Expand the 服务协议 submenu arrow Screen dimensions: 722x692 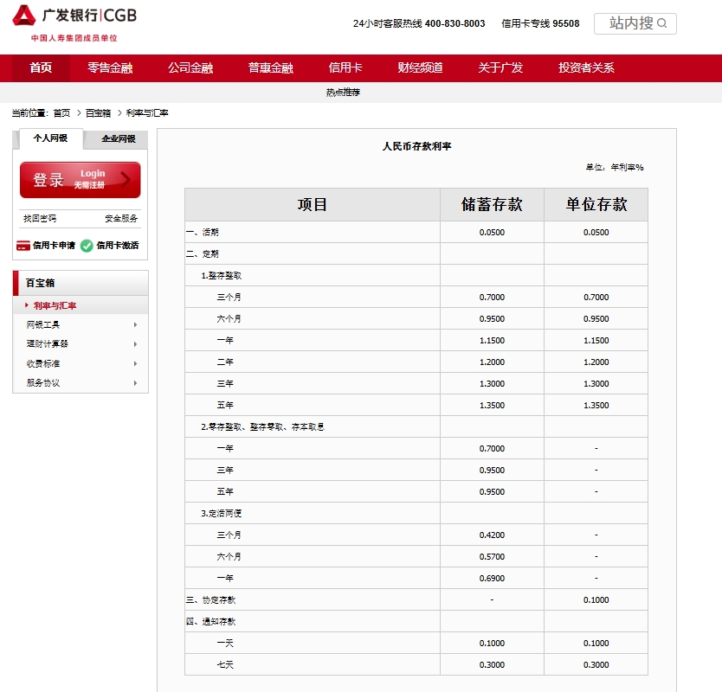click(135, 382)
